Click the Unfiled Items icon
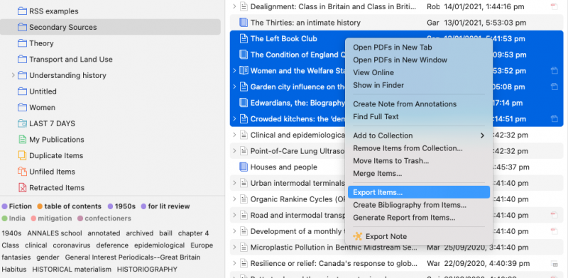568x278 pixels. tap(22, 172)
